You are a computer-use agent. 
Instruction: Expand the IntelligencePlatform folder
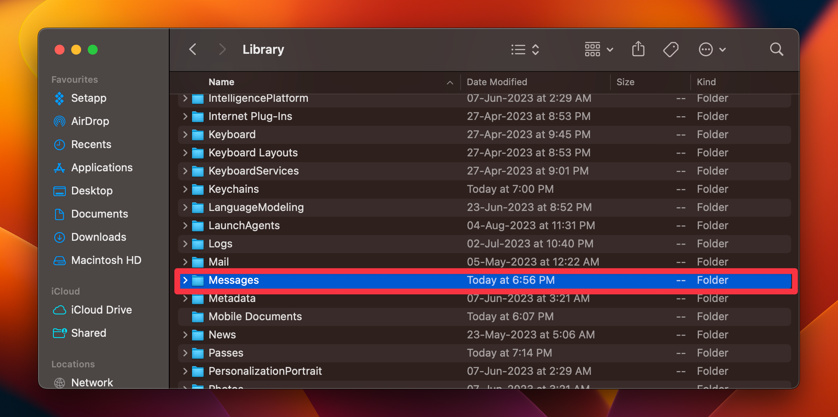[x=185, y=98]
